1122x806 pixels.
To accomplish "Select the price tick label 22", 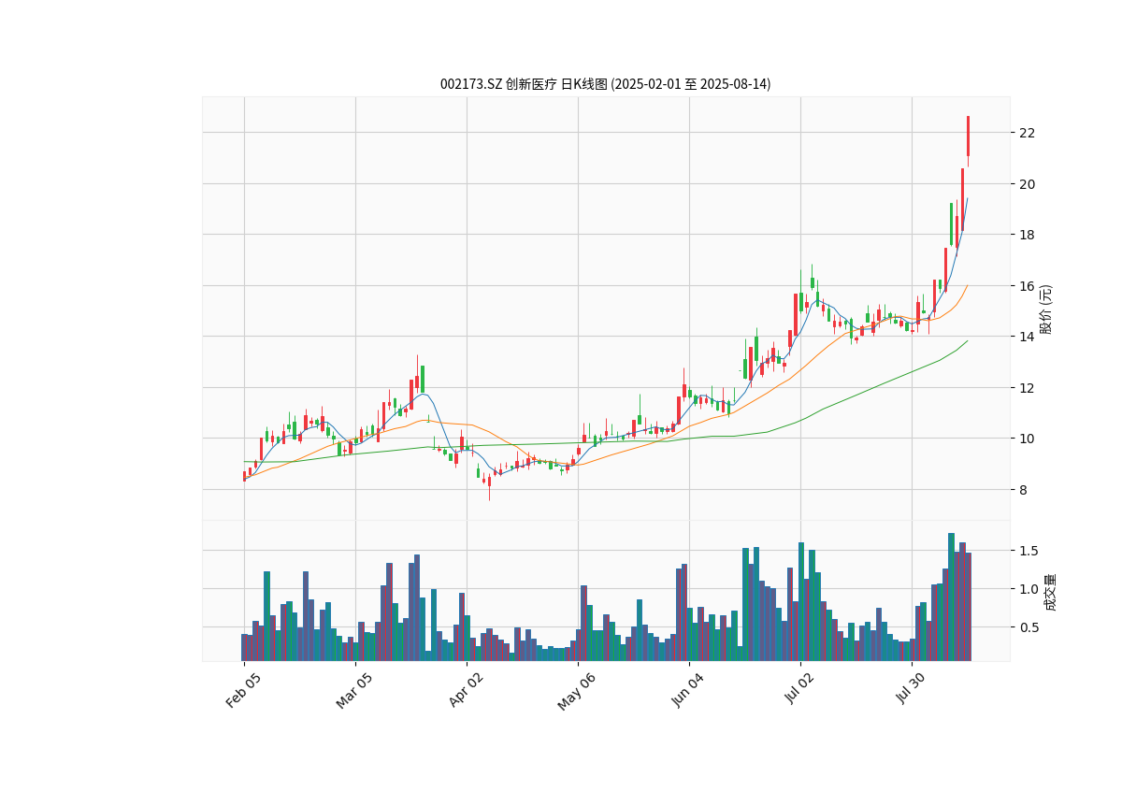I will [x=1027, y=133].
